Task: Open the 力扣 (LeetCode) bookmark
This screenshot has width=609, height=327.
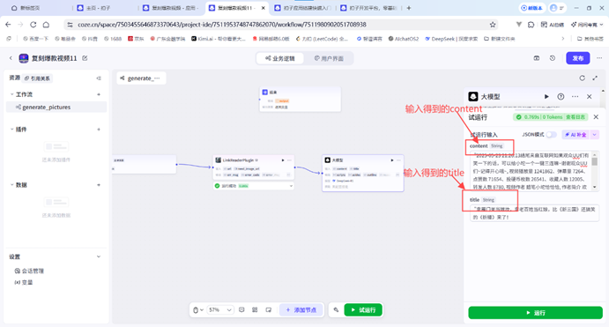Action: 322,39
